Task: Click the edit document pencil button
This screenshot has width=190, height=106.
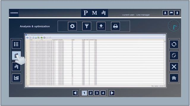Action: click(174, 55)
